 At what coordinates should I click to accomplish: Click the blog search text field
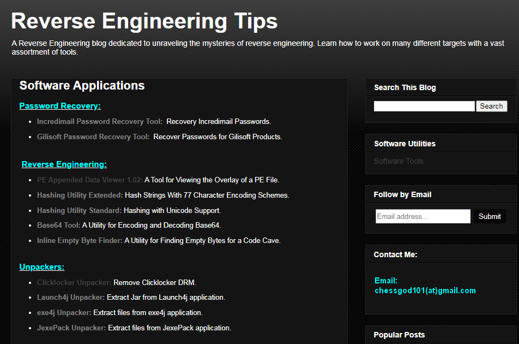click(424, 106)
